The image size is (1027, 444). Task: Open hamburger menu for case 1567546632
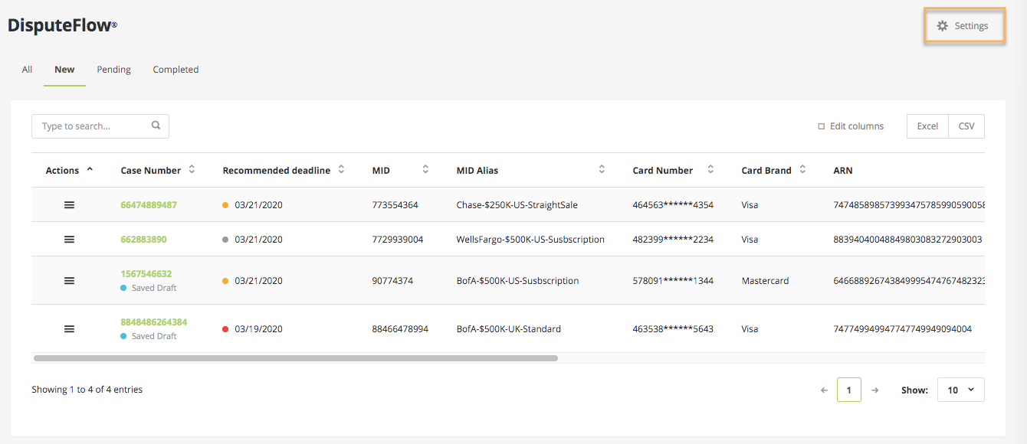69,281
